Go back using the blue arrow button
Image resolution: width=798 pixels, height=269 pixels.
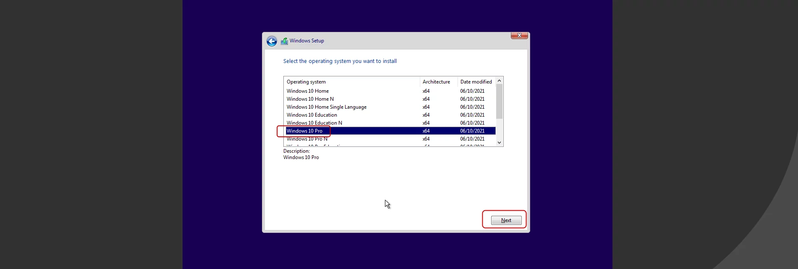pos(272,41)
